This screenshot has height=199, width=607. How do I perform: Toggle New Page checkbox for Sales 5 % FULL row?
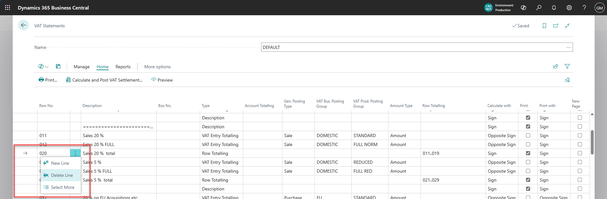pyautogui.click(x=580, y=171)
